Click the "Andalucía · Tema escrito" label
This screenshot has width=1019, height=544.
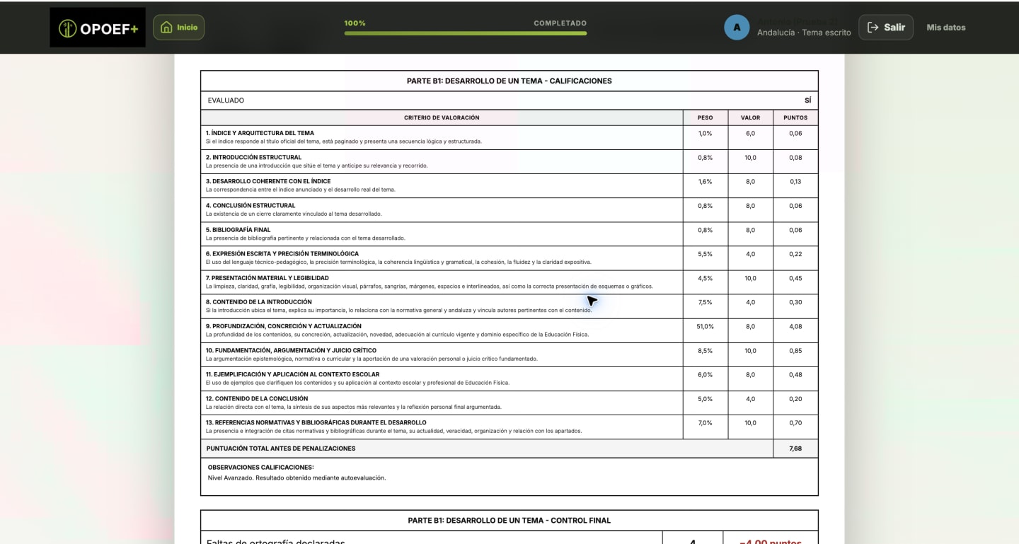pyautogui.click(x=804, y=33)
